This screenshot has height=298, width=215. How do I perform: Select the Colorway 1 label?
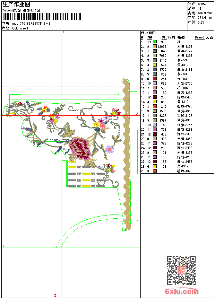[20, 28]
